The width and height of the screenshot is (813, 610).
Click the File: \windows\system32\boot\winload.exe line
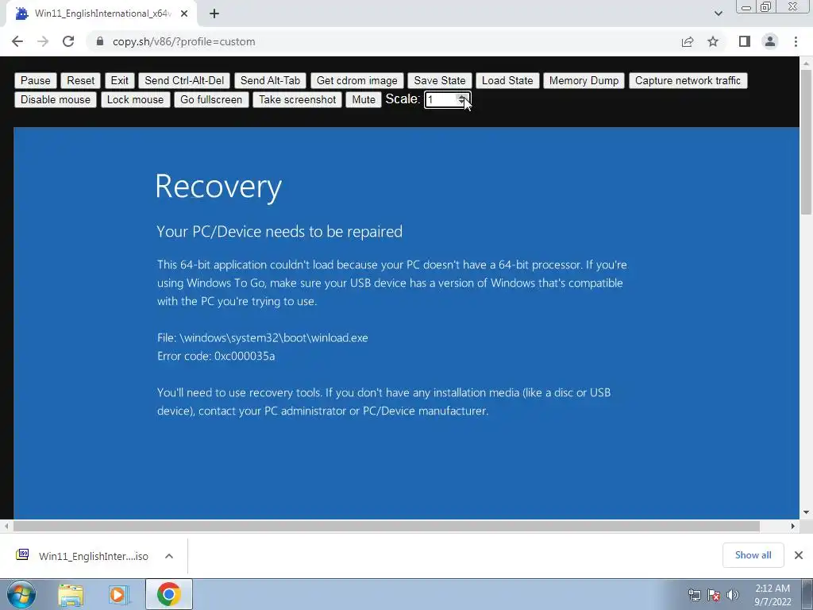(262, 338)
